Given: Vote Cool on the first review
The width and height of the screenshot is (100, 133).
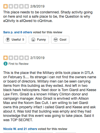Looking at the screenshot, I should (60, 40).
